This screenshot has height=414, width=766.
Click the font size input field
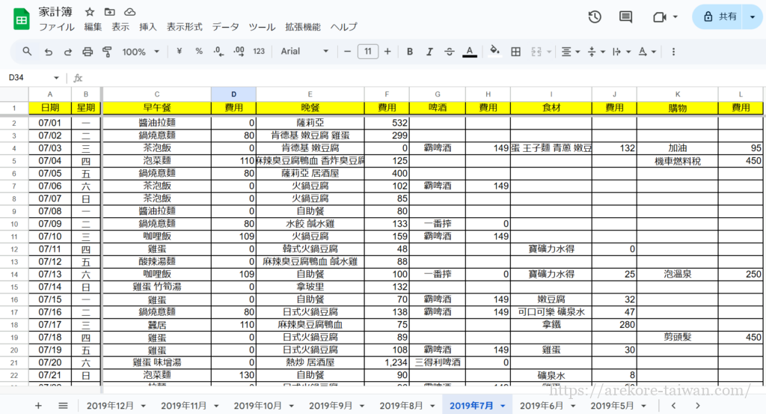point(367,52)
